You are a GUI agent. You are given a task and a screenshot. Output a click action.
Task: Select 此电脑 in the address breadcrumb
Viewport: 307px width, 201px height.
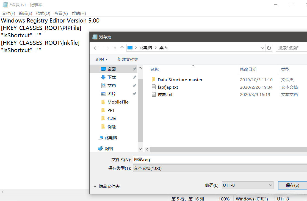click(146, 48)
